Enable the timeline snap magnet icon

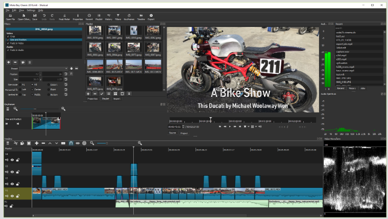tap(71, 143)
